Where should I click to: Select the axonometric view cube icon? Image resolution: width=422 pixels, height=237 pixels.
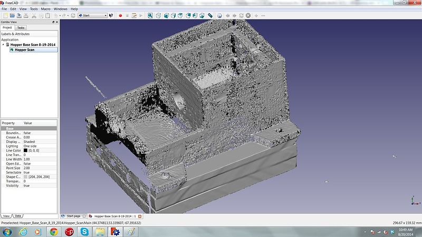click(159, 16)
